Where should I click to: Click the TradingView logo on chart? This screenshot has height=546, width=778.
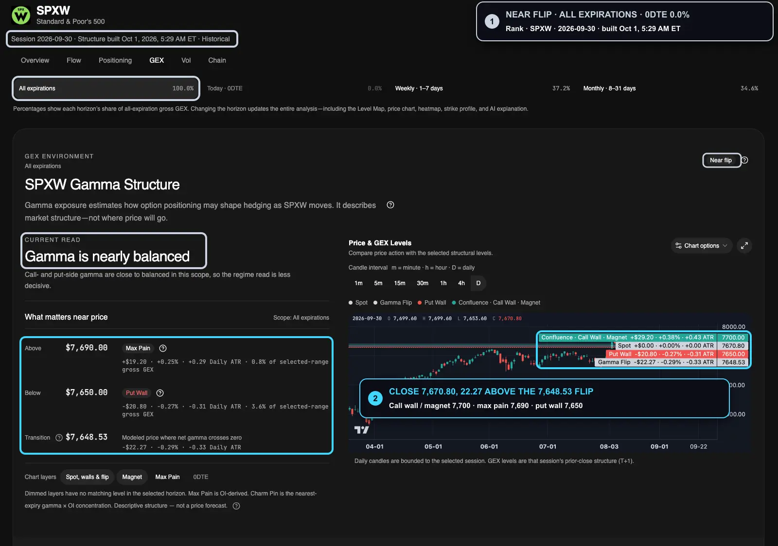pos(362,429)
